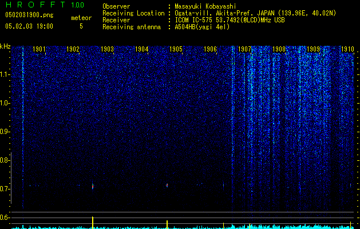Viewport: 360px width, 229px height.
Task: Click the red meteor echo after 1902
Action: tap(93, 186)
